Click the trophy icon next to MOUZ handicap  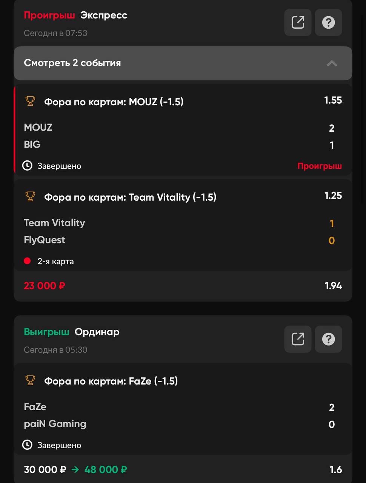click(30, 101)
